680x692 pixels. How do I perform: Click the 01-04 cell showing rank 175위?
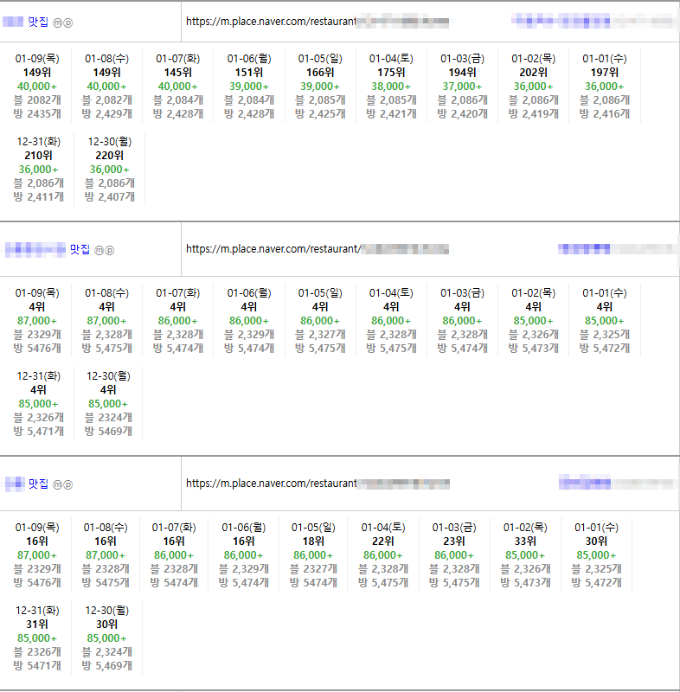[x=391, y=86]
